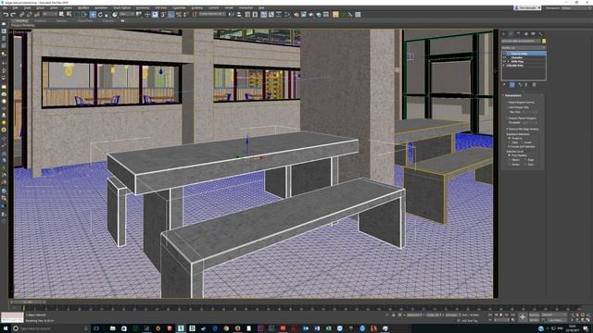Viewport: 593px width, 333px height.
Task: Click the Align tool icon
Action: [239, 15]
